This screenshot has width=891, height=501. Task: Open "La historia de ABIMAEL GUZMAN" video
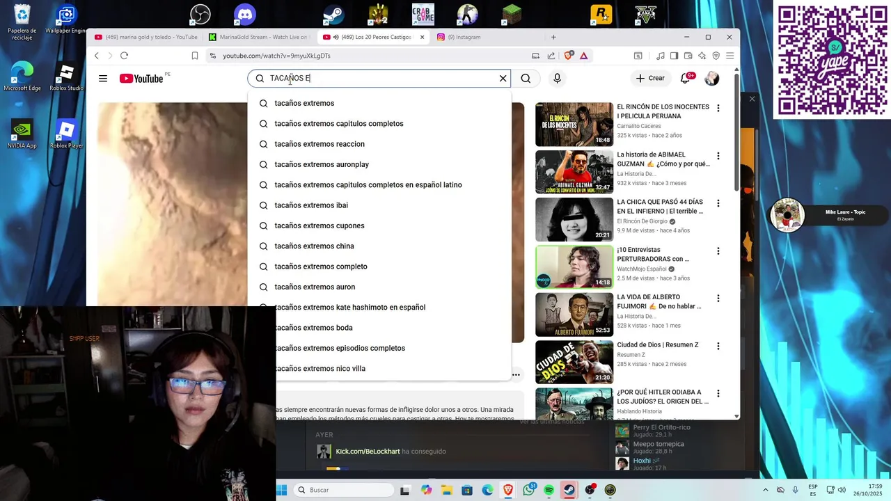coord(574,172)
